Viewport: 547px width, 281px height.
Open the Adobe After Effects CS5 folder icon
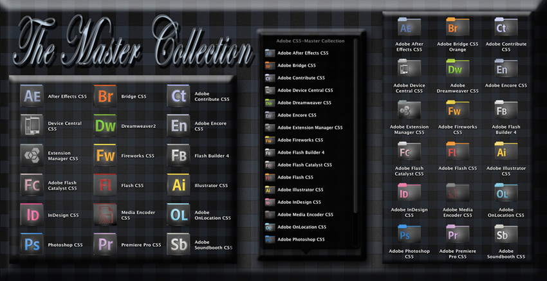[409, 27]
